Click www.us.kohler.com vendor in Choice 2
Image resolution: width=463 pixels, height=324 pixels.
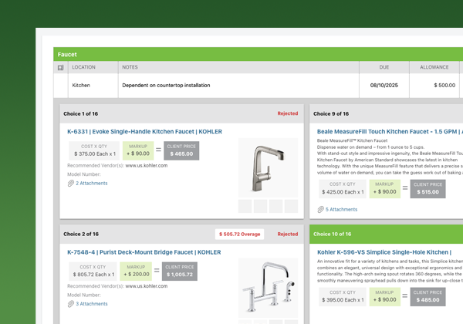click(147, 286)
